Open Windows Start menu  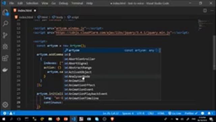[4, 119]
